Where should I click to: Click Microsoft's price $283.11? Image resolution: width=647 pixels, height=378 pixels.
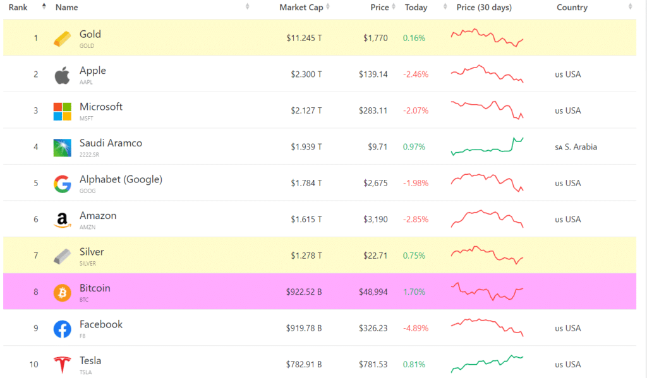373,110
